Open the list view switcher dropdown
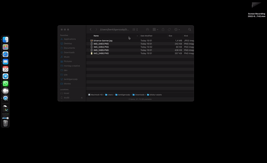The width and height of the screenshot is (267, 163). pyautogui.click(x=135, y=29)
